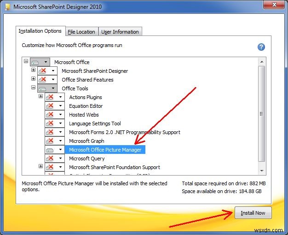The width and height of the screenshot is (288, 235).
Task: Expand the Actions Plugins node
Action: pyautogui.click(x=41, y=96)
